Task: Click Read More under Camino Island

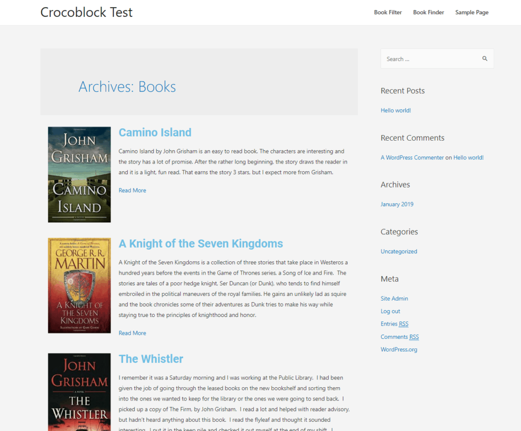Action: pos(132,190)
